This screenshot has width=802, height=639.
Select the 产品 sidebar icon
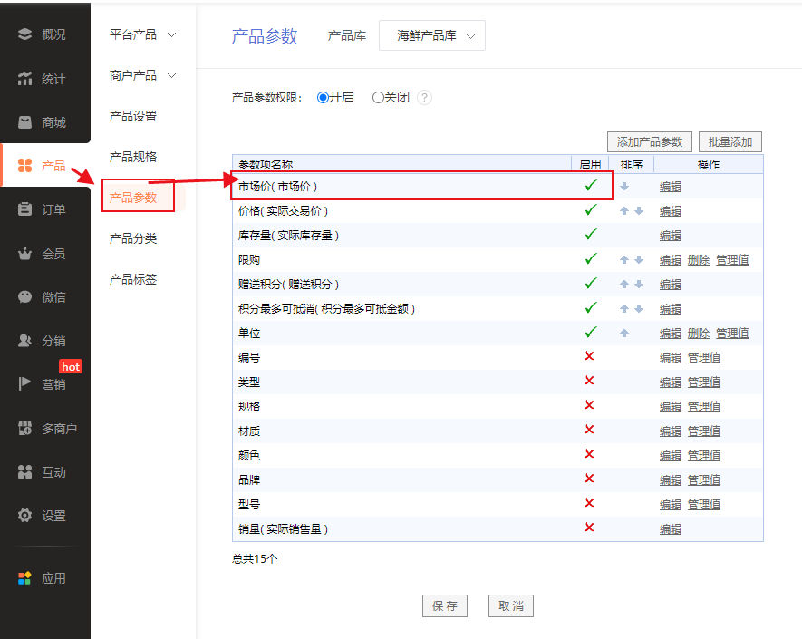pyautogui.click(x=24, y=166)
